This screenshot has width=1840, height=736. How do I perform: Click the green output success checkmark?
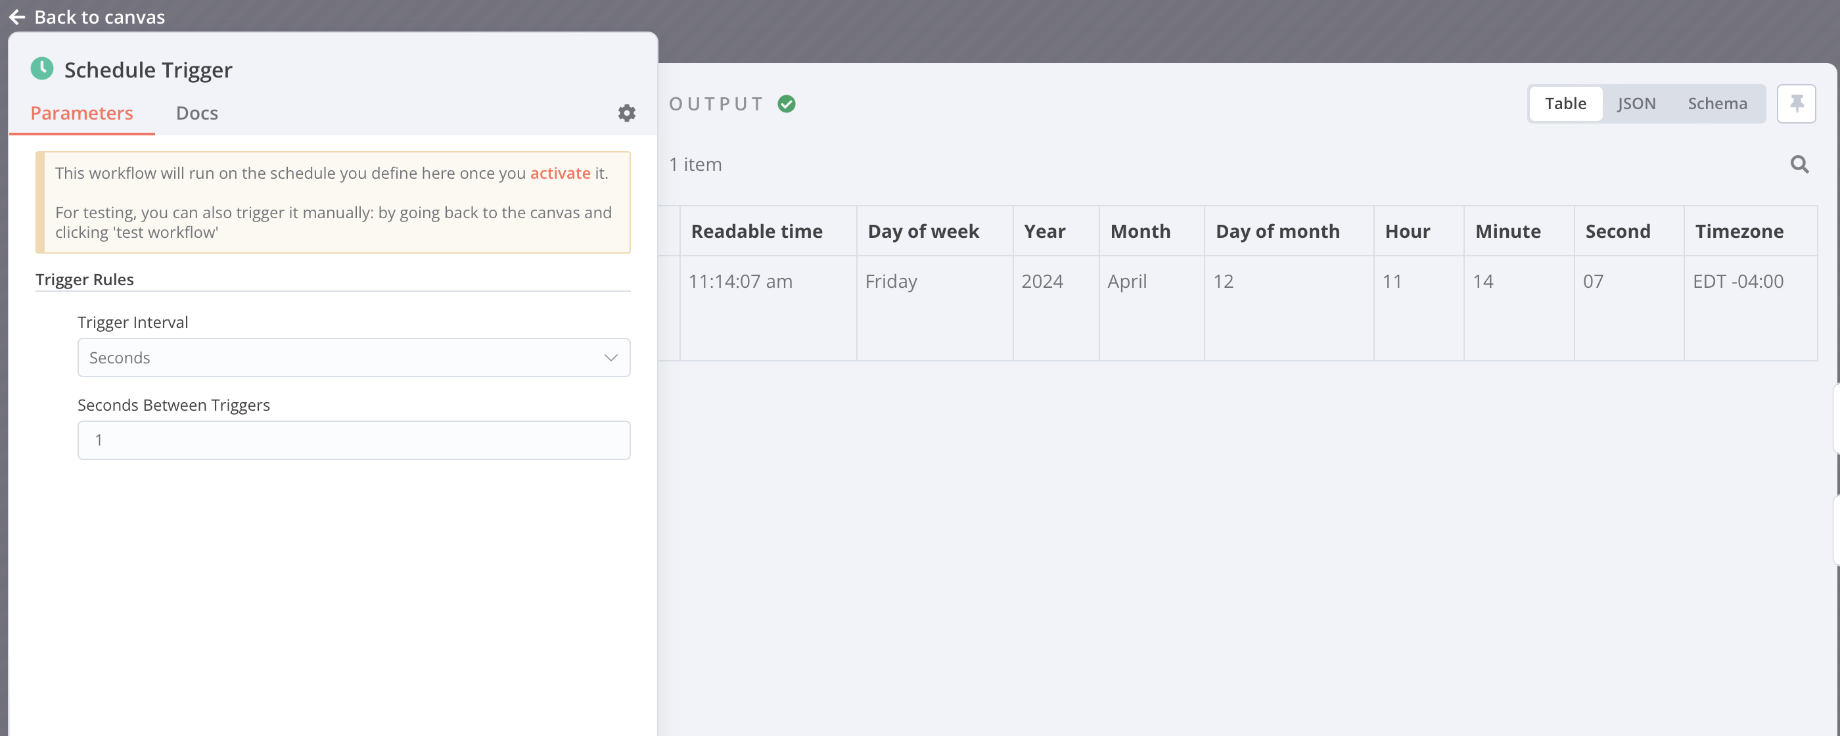click(787, 104)
